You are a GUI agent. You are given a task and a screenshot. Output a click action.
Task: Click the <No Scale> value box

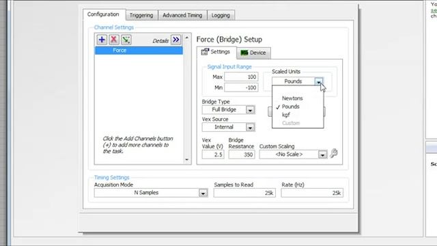pyautogui.click(x=289, y=154)
